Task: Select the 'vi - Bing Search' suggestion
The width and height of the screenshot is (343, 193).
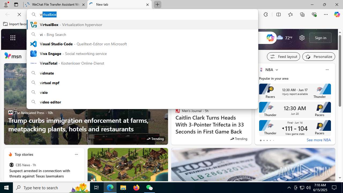Action: [142, 34]
